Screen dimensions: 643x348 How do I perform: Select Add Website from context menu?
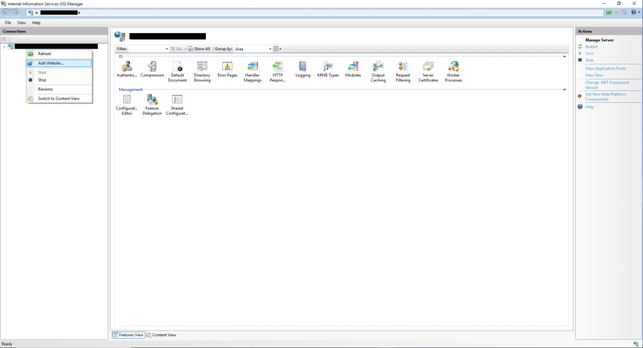click(51, 63)
